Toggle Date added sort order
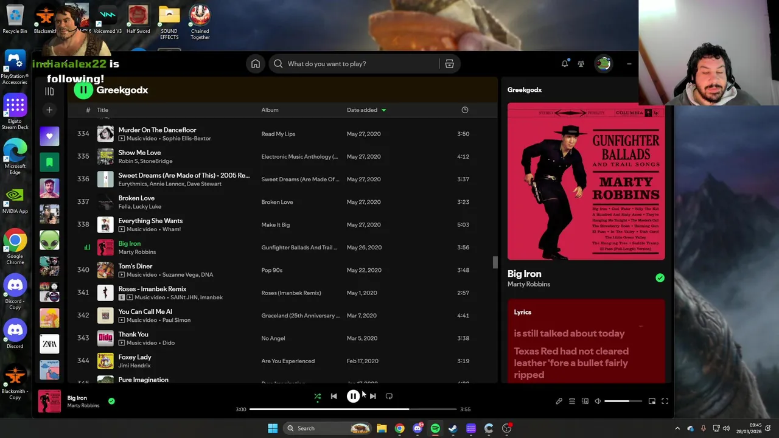The image size is (779, 438). click(366, 110)
